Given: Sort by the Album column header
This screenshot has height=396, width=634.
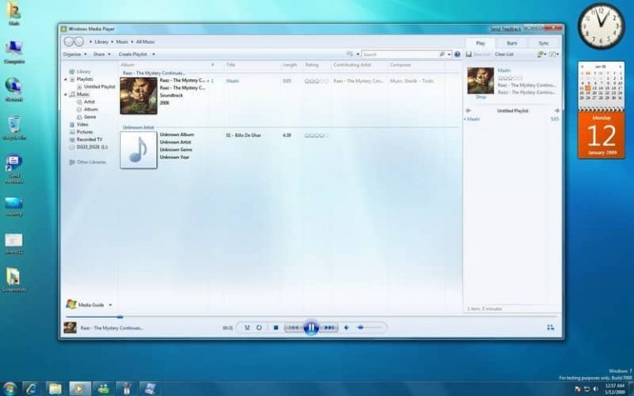Looking at the screenshot, I should point(128,64).
